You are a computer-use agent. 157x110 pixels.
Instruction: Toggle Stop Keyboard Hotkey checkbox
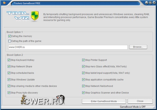point(9,60)
